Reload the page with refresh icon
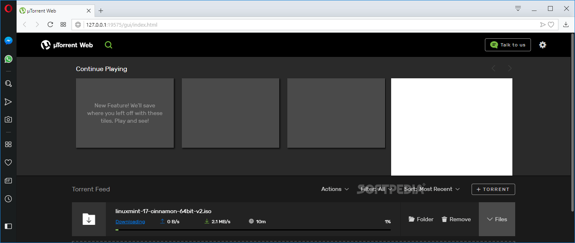 click(x=50, y=25)
